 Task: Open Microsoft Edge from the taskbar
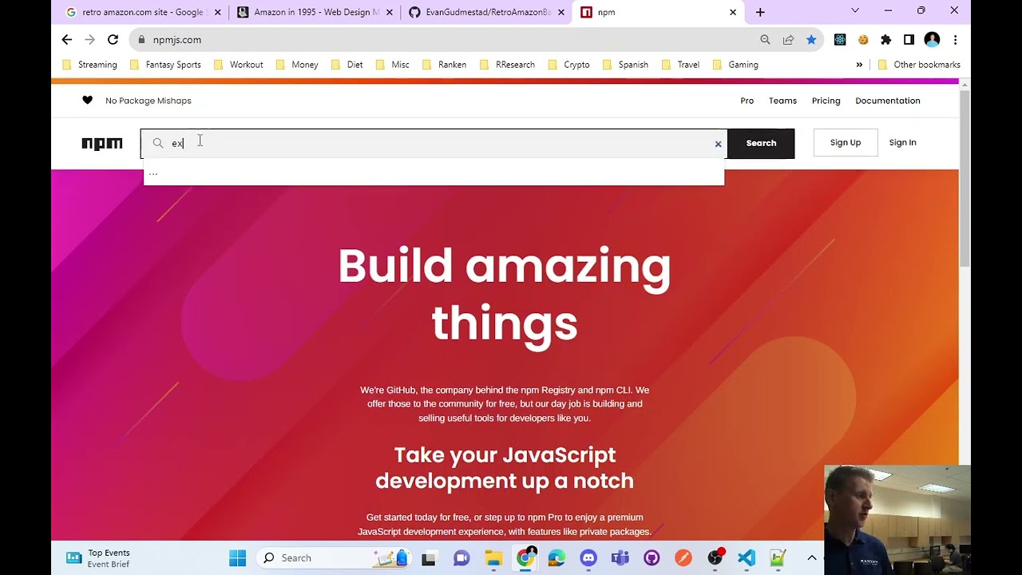pyautogui.click(x=557, y=558)
